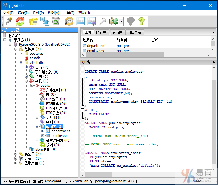This screenshot has height=185, width=218.
Task: Refresh the selected object in toolbar
Action: [x=20, y=21]
